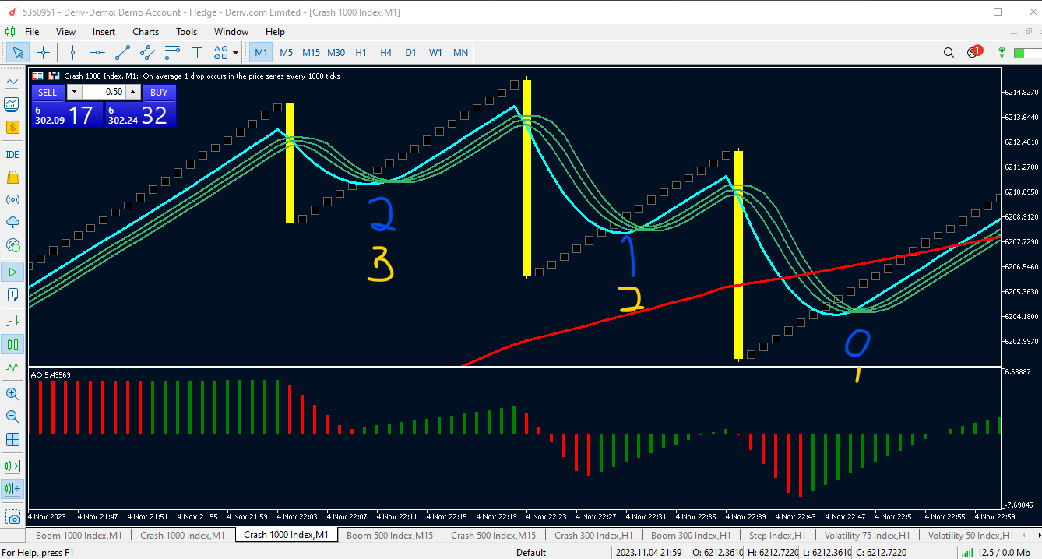Increase lot volume with up arrow
1042x559 pixels.
pos(132,92)
